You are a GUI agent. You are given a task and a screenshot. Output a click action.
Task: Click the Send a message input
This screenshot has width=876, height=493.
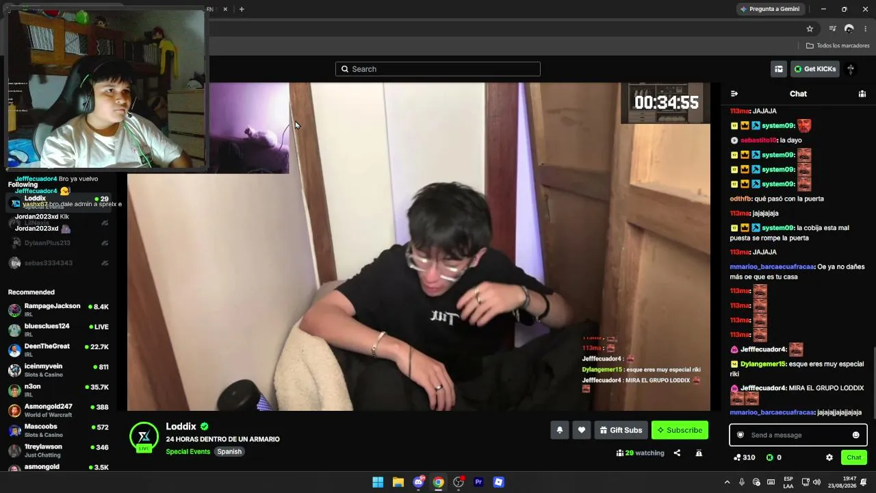[x=798, y=435]
